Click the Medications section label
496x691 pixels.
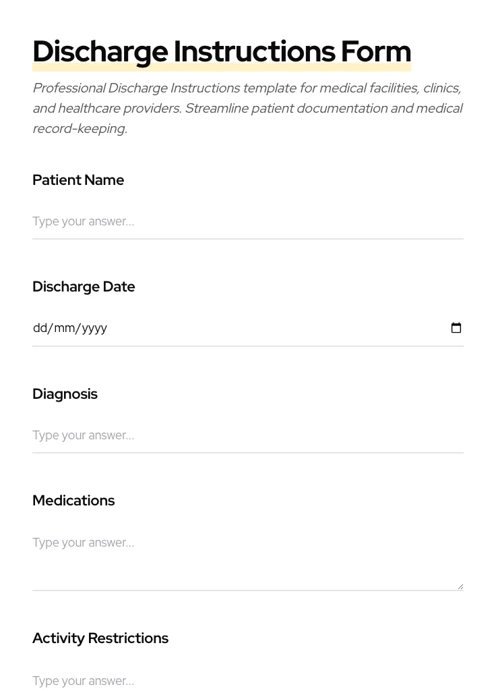click(73, 500)
